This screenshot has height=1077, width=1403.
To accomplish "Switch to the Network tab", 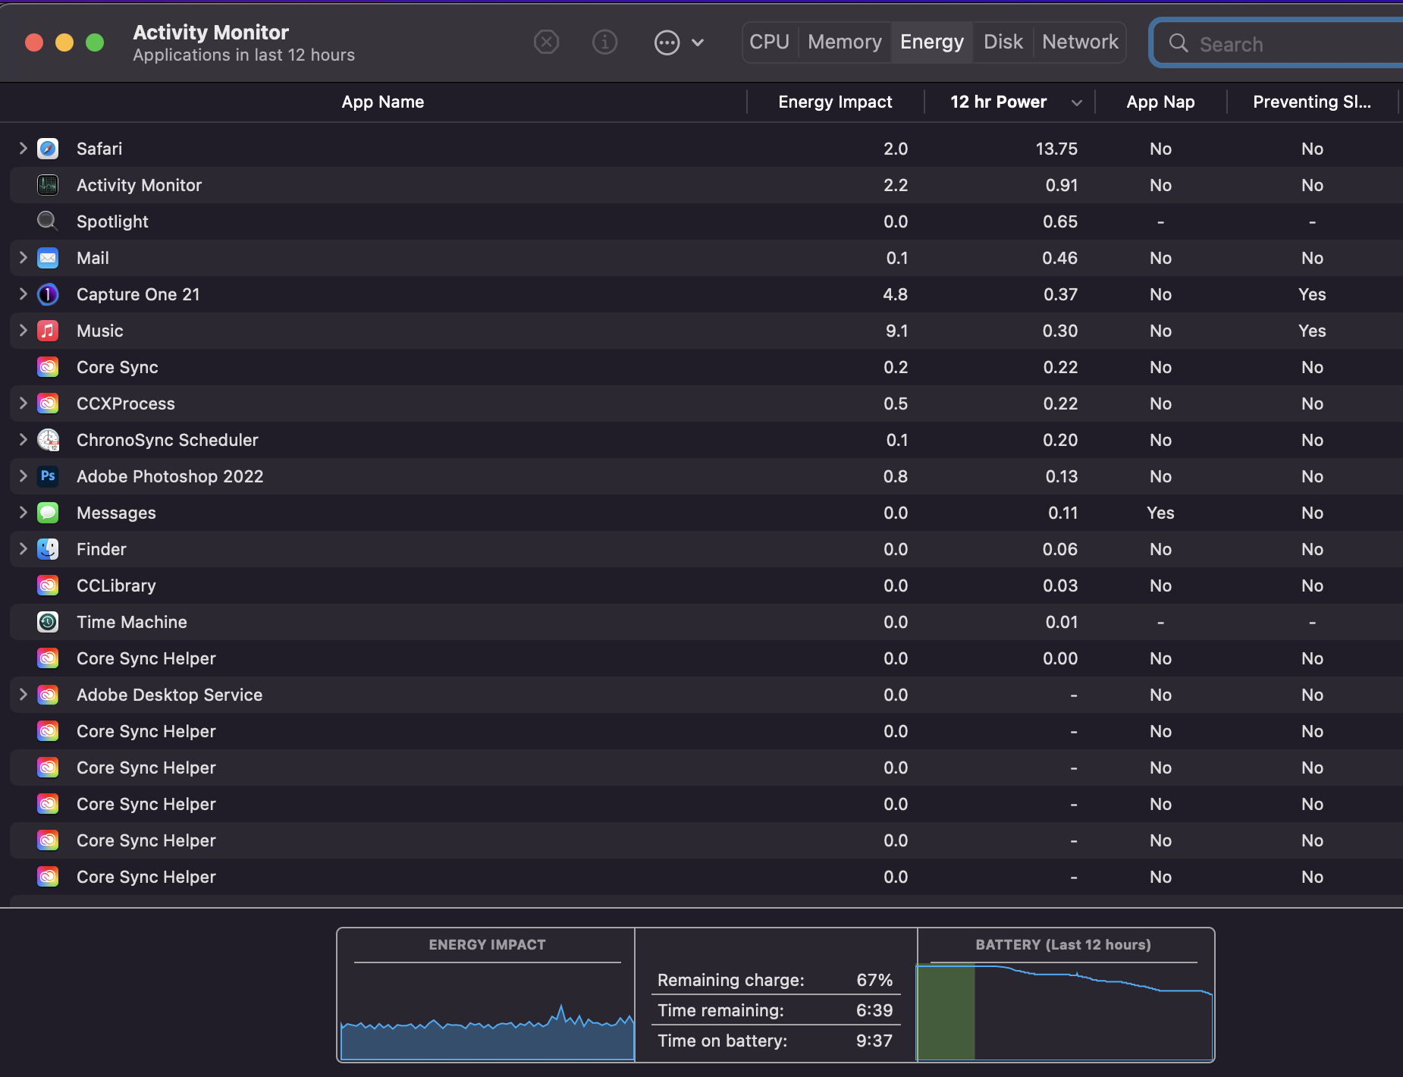I will (1080, 42).
